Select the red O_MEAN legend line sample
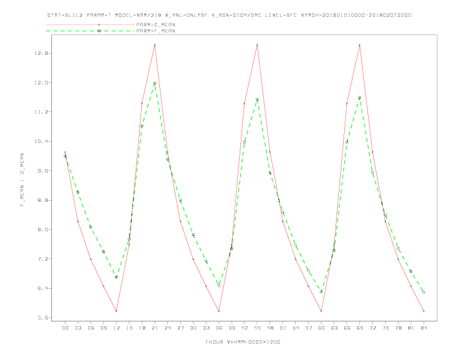 (x=90, y=24)
